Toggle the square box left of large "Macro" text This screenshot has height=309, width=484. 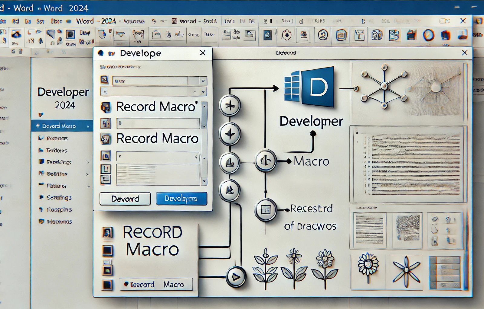click(107, 250)
